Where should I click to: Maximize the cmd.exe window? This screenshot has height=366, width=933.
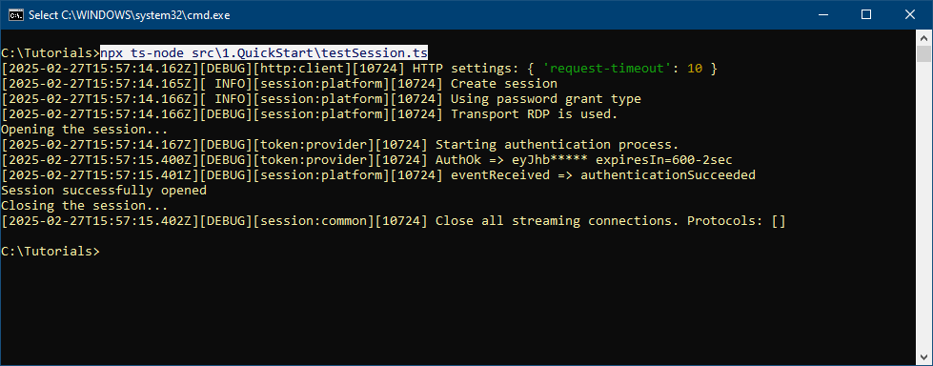(866, 15)
